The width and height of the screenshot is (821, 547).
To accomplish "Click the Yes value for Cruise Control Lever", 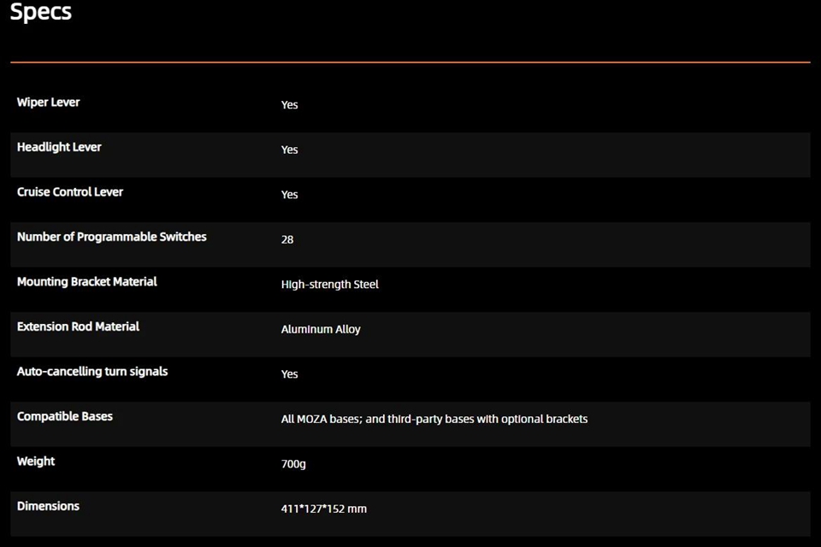I will [x=289, y=195].
